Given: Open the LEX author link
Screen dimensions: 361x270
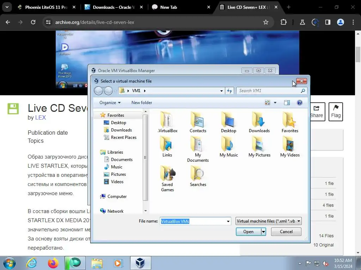Looking at the screenshot, I should (40, 117).
